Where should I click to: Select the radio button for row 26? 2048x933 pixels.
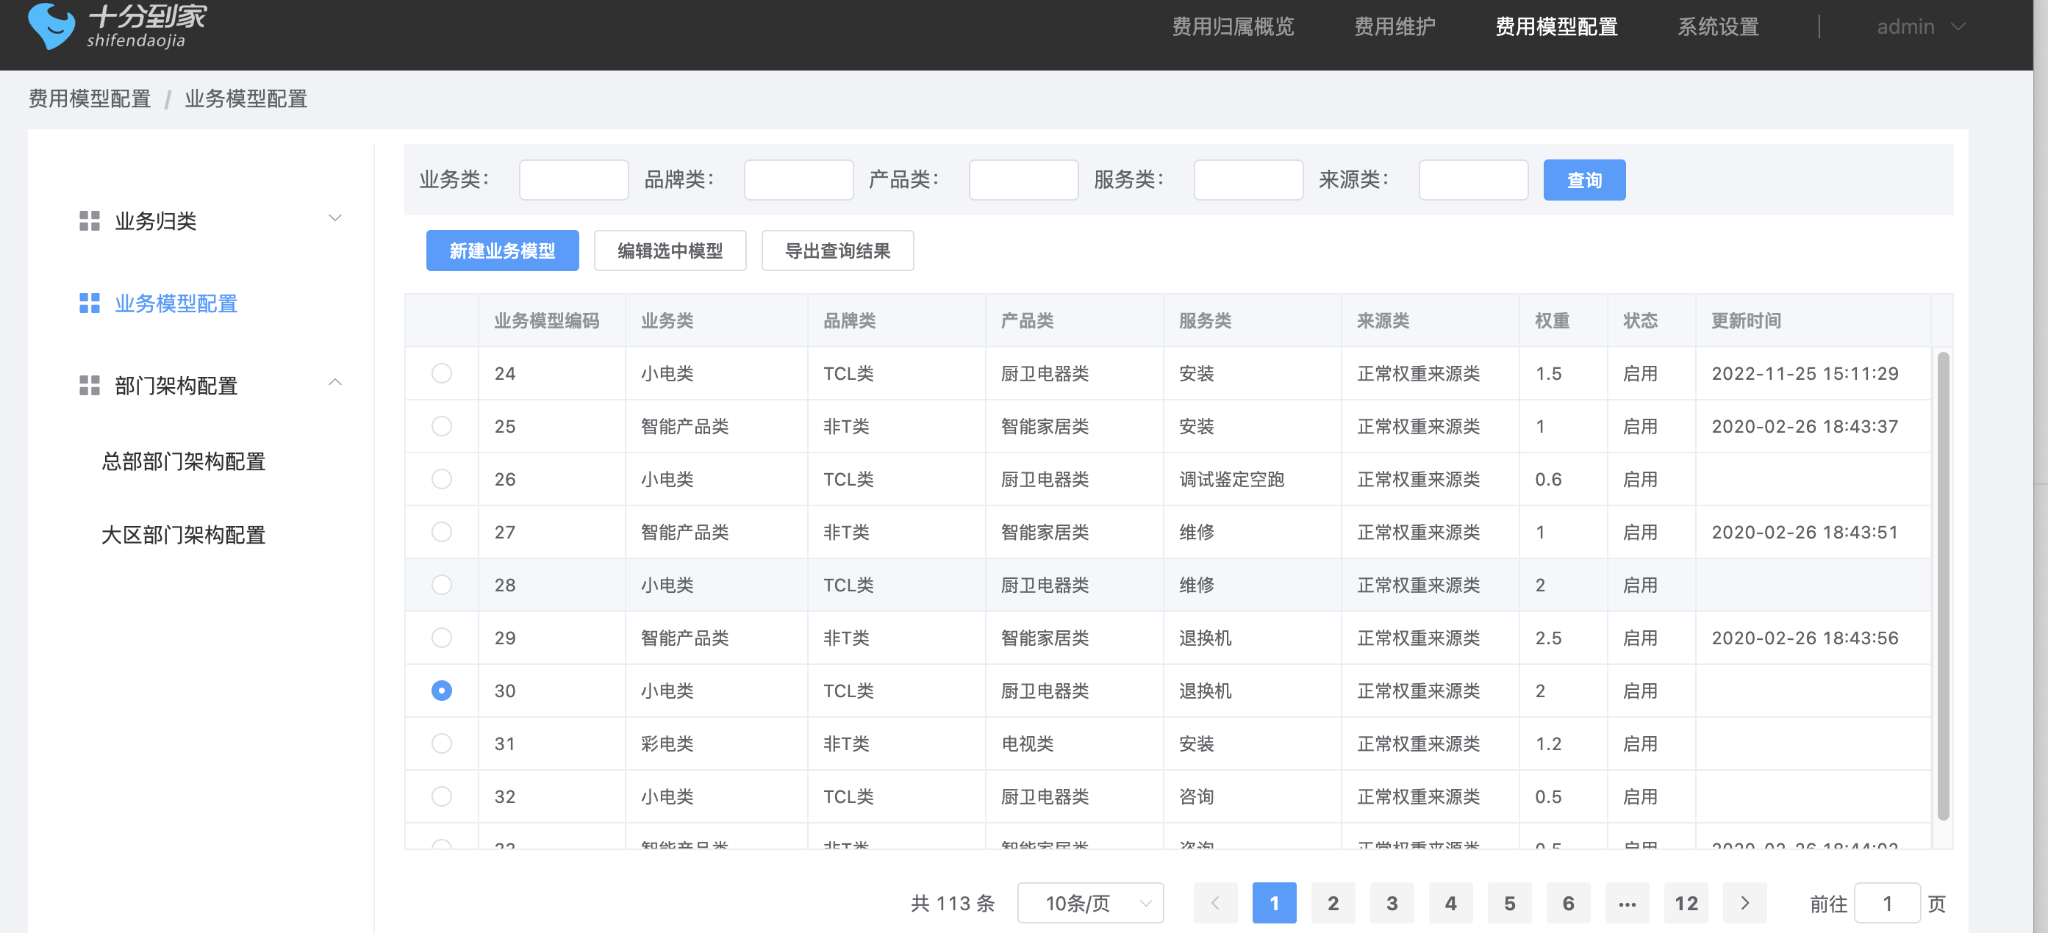point(441,478)
